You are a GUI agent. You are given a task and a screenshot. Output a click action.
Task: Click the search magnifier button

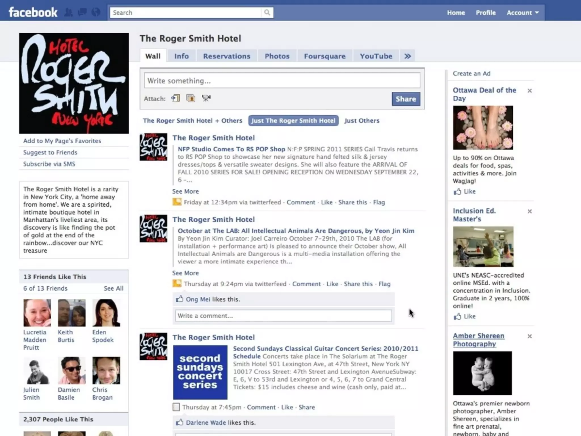click(267, 12)
